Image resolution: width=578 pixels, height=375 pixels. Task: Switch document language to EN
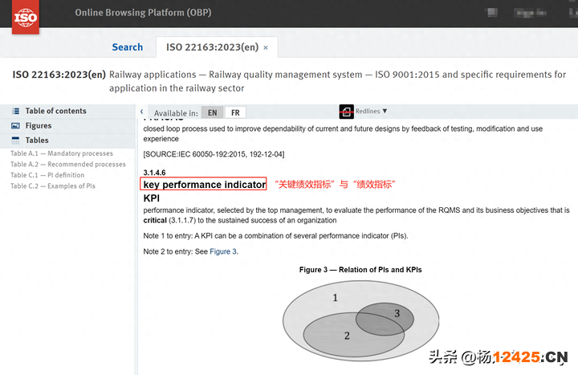pos(212,113)
